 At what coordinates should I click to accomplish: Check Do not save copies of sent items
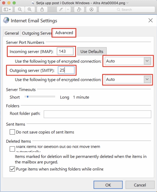12,132
